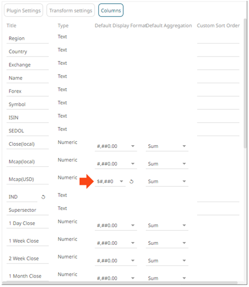Image resolution: width=249 pixels, height=287 pixels.
Task: Switch to the Transform settings tab
Action: (71, 11)
